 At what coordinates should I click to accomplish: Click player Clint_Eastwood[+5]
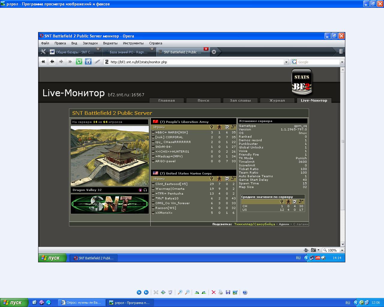coord(171,184)
